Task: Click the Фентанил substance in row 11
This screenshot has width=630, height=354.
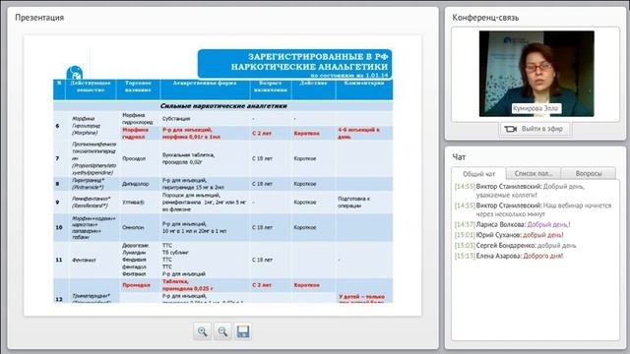Action: [84, 260]
